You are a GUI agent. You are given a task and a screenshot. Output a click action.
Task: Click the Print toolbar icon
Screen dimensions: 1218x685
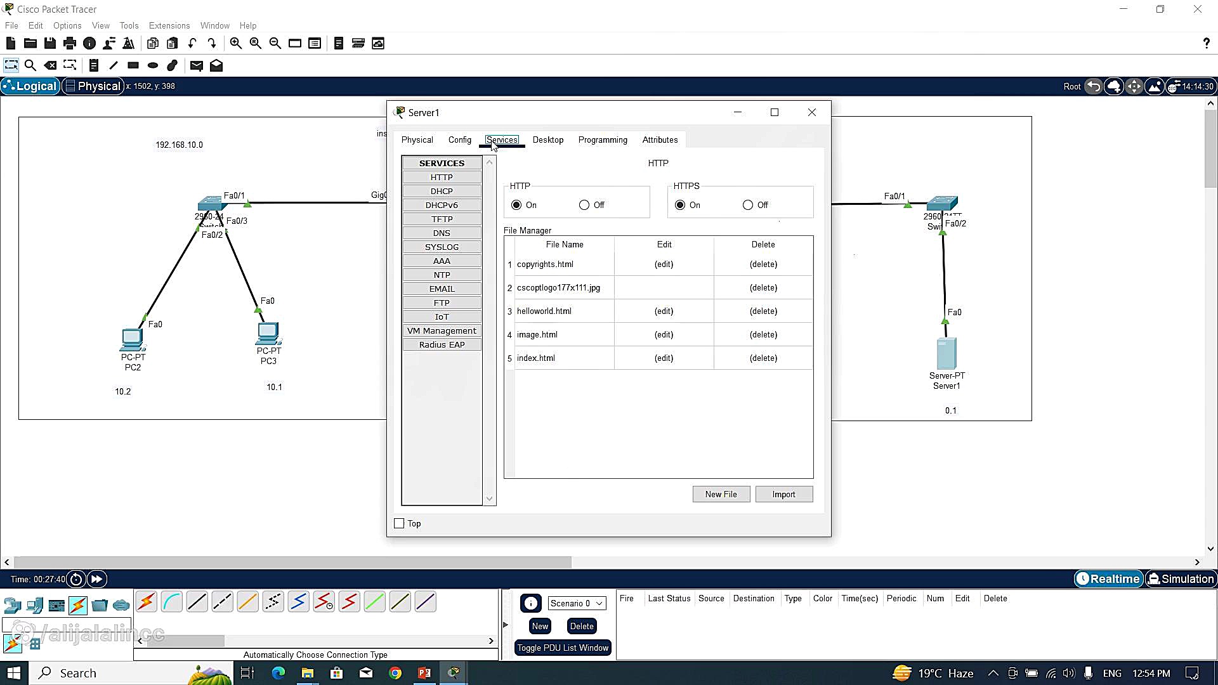70,43
